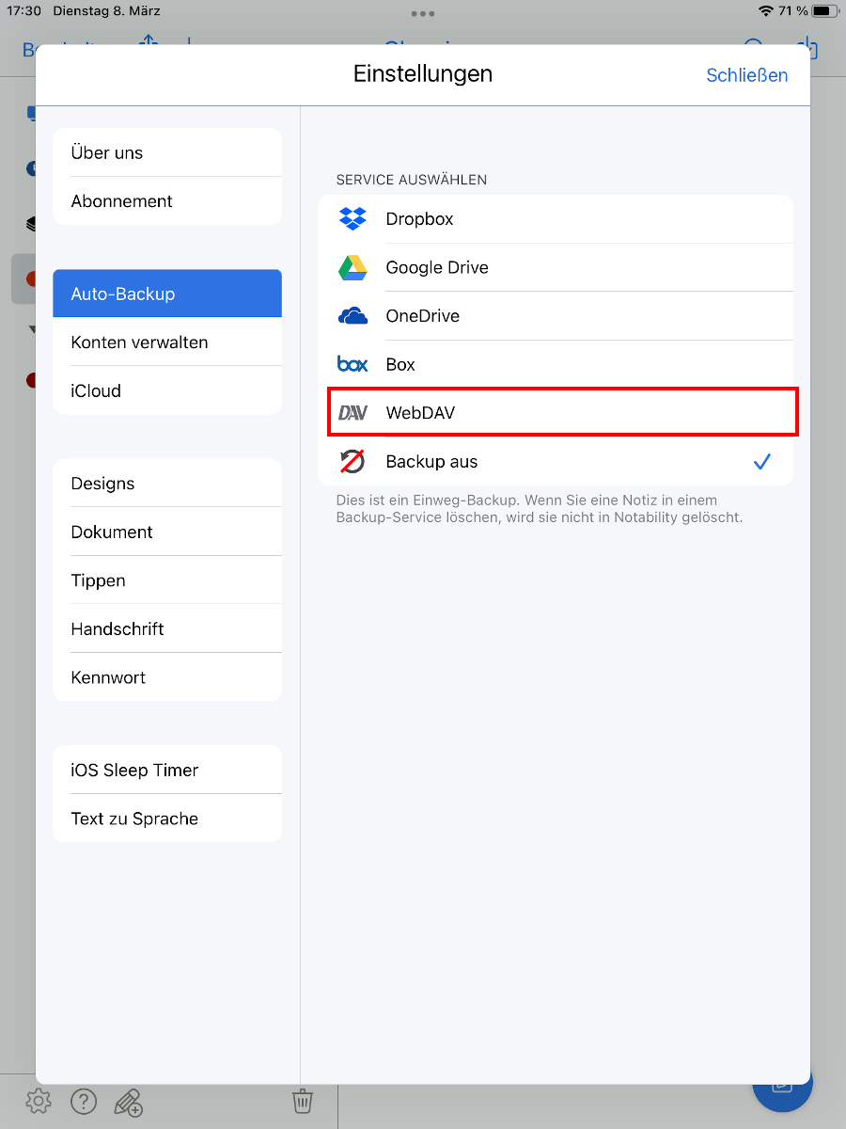Click the Box logo icon
The height and width of the screenshot is (1129, 846).
(x=352, y=365)
